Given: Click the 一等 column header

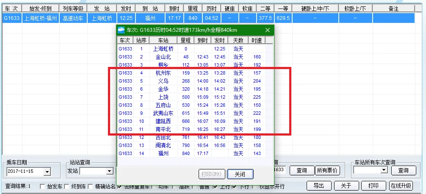Looking at the screenshot, I should [x=283, y=8].
